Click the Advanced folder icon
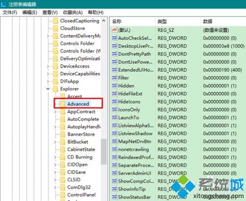Image resolution: width=246 pixels, height=201 pixels. (x=62, y=104)
